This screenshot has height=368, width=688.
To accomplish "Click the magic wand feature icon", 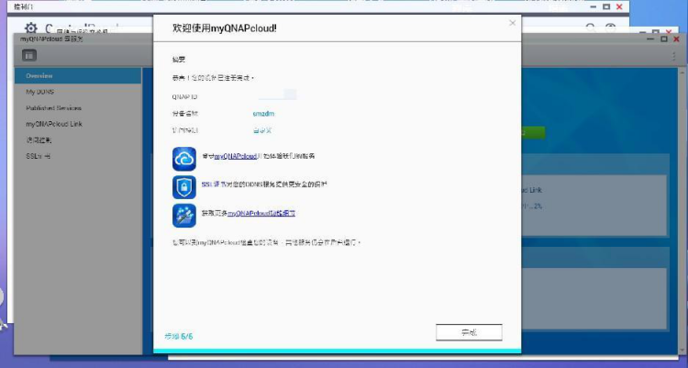I will tap(184, 215).
